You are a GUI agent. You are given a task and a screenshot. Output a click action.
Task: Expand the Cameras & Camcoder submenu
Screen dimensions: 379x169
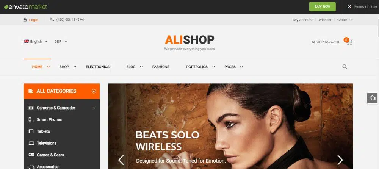coord(94,108)
